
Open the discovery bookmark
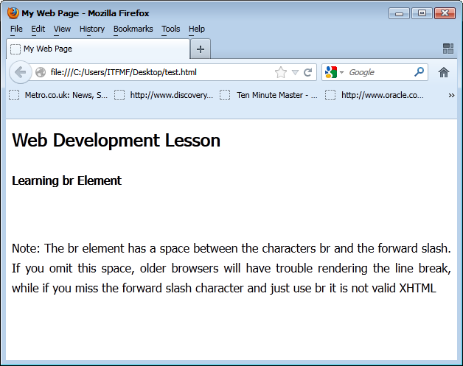pyautogui.click(x=164, y=95)
